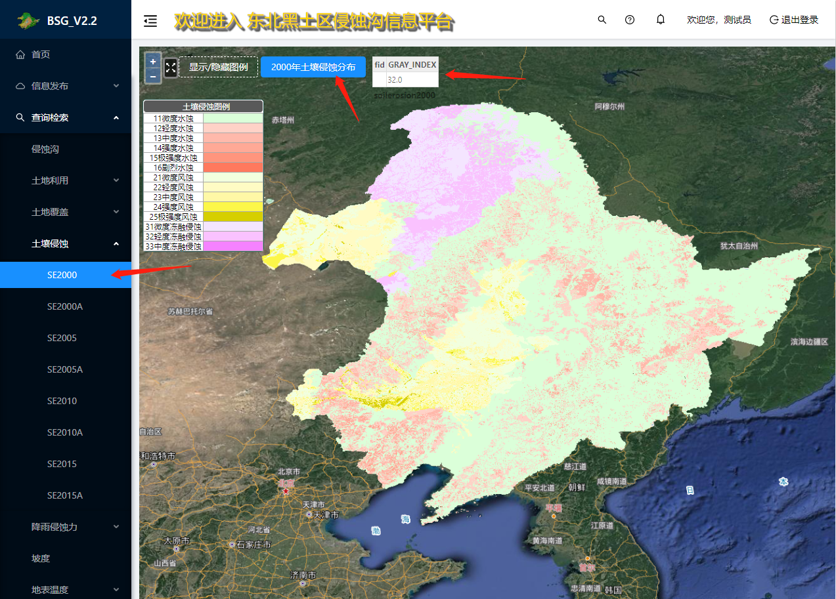Expand the 降雨侵蚀力 submenu
The image size is (836, 599).
pyautogui.click(x=66, y=527)
